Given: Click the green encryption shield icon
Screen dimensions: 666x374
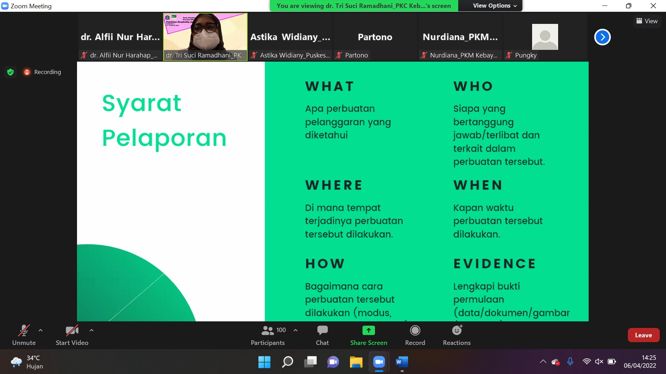Looking at the screenshot, I should 10,72.
